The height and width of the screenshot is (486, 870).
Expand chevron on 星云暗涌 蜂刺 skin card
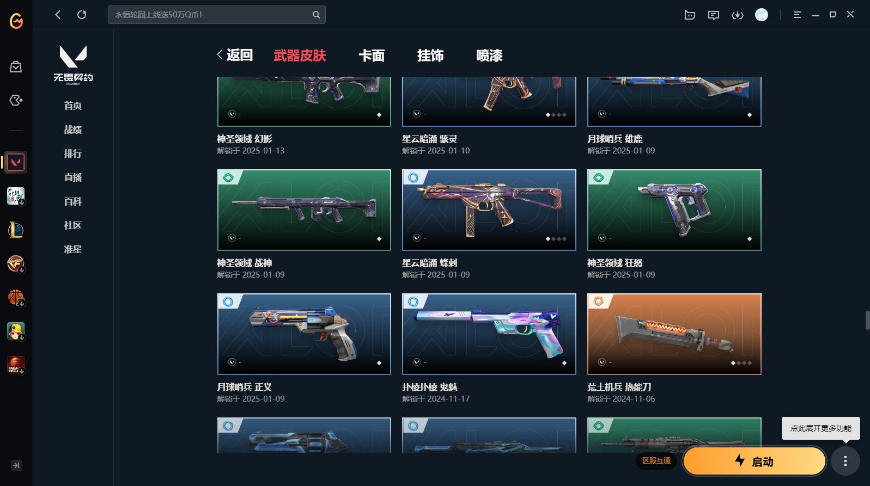pyautogui.click(x=417, y=238)
